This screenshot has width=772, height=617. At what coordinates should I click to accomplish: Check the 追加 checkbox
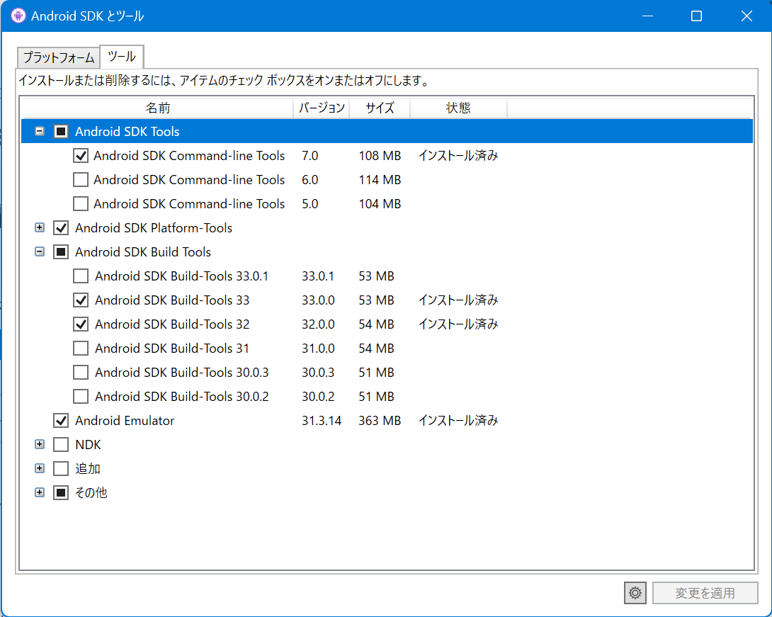pyautogui.click(x=61, y=469)
